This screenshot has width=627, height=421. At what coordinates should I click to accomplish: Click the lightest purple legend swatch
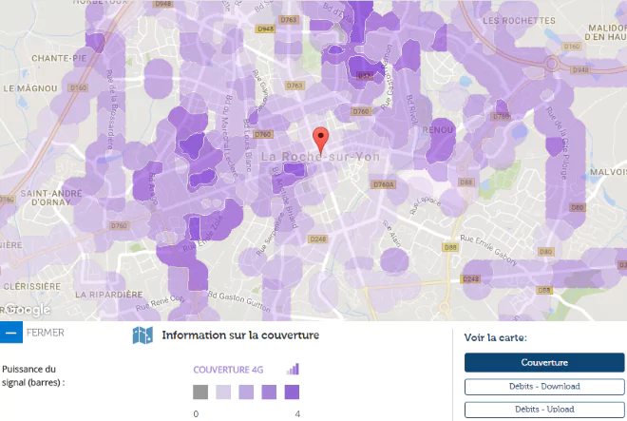(x=223, y=392)
